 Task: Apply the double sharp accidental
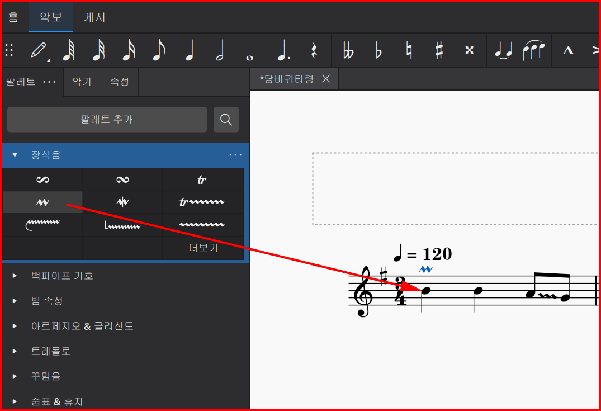click(469, 50)
